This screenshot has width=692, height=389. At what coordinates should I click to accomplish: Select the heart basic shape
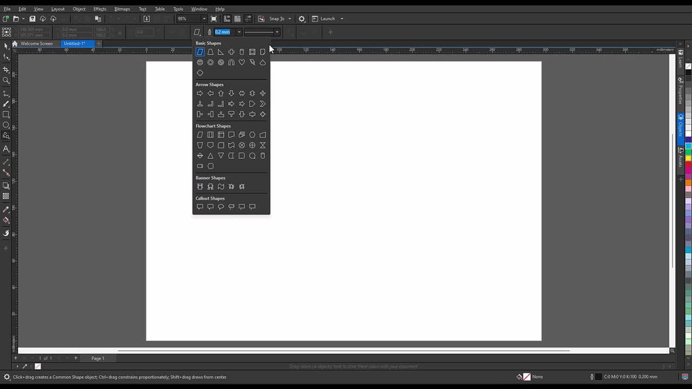pyautogui.click(x=242, y=62)
